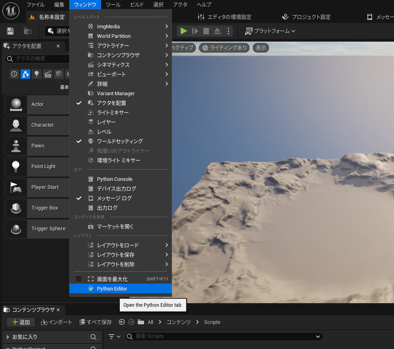Viewport: 394px width, 349px height.
Task: Click the eject button in play toolbar
Action: tap(217, 31)
